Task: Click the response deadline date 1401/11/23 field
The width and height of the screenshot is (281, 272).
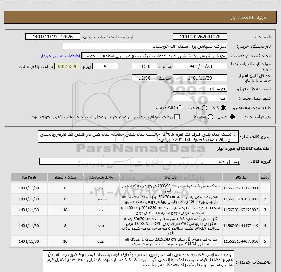Action: (x=200, y=66)
